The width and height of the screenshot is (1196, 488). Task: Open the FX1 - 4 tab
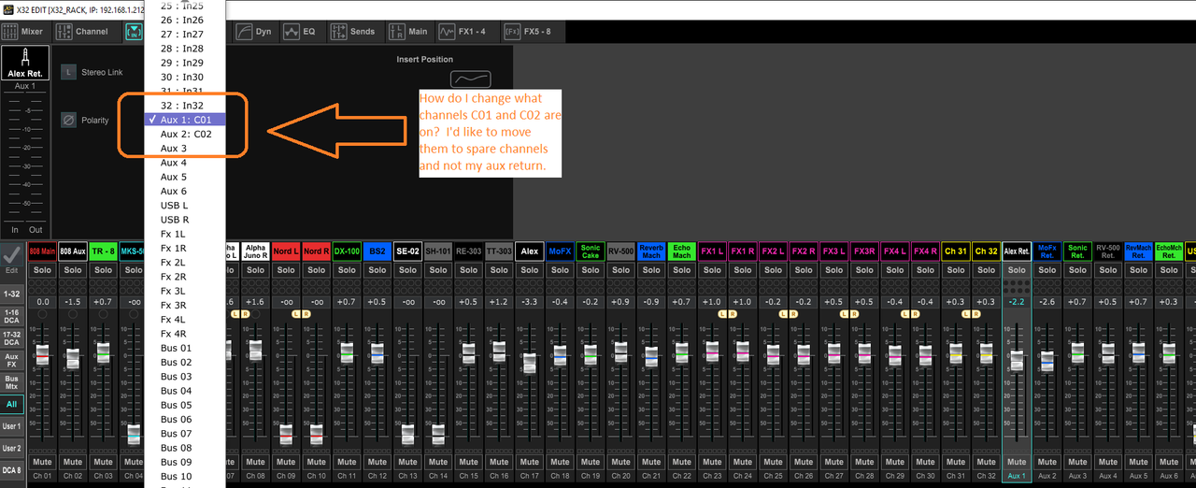463,31
